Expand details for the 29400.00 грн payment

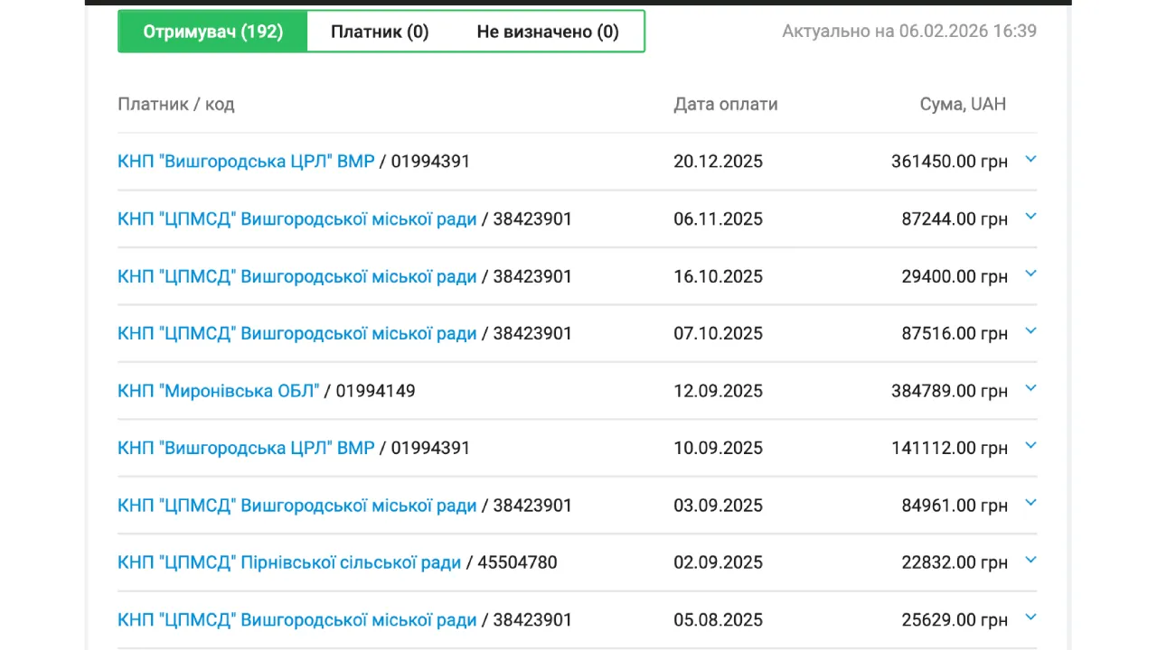tap(1030, 274)
